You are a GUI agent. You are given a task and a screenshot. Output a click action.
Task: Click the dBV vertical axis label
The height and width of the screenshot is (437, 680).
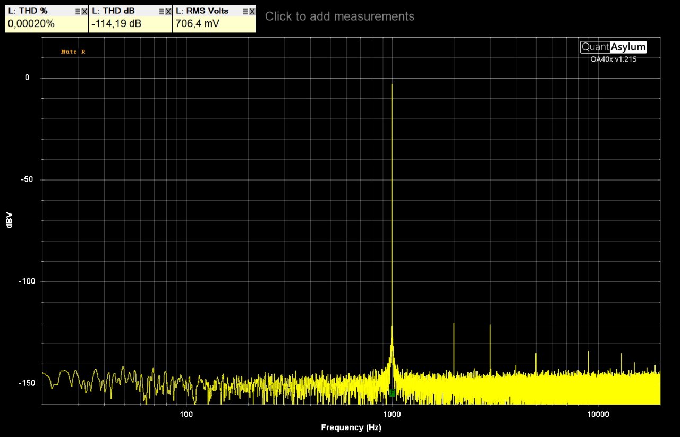pyautogui.click(x=9, y=220)
